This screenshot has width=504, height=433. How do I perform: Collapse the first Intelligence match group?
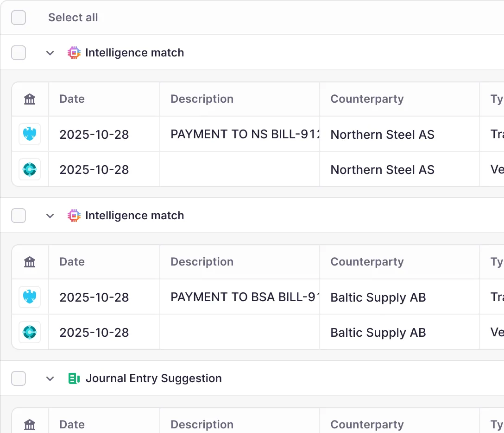tap(50, 53)
